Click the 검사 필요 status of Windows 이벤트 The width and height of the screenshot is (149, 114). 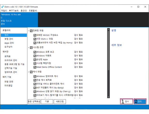[79, 56]
